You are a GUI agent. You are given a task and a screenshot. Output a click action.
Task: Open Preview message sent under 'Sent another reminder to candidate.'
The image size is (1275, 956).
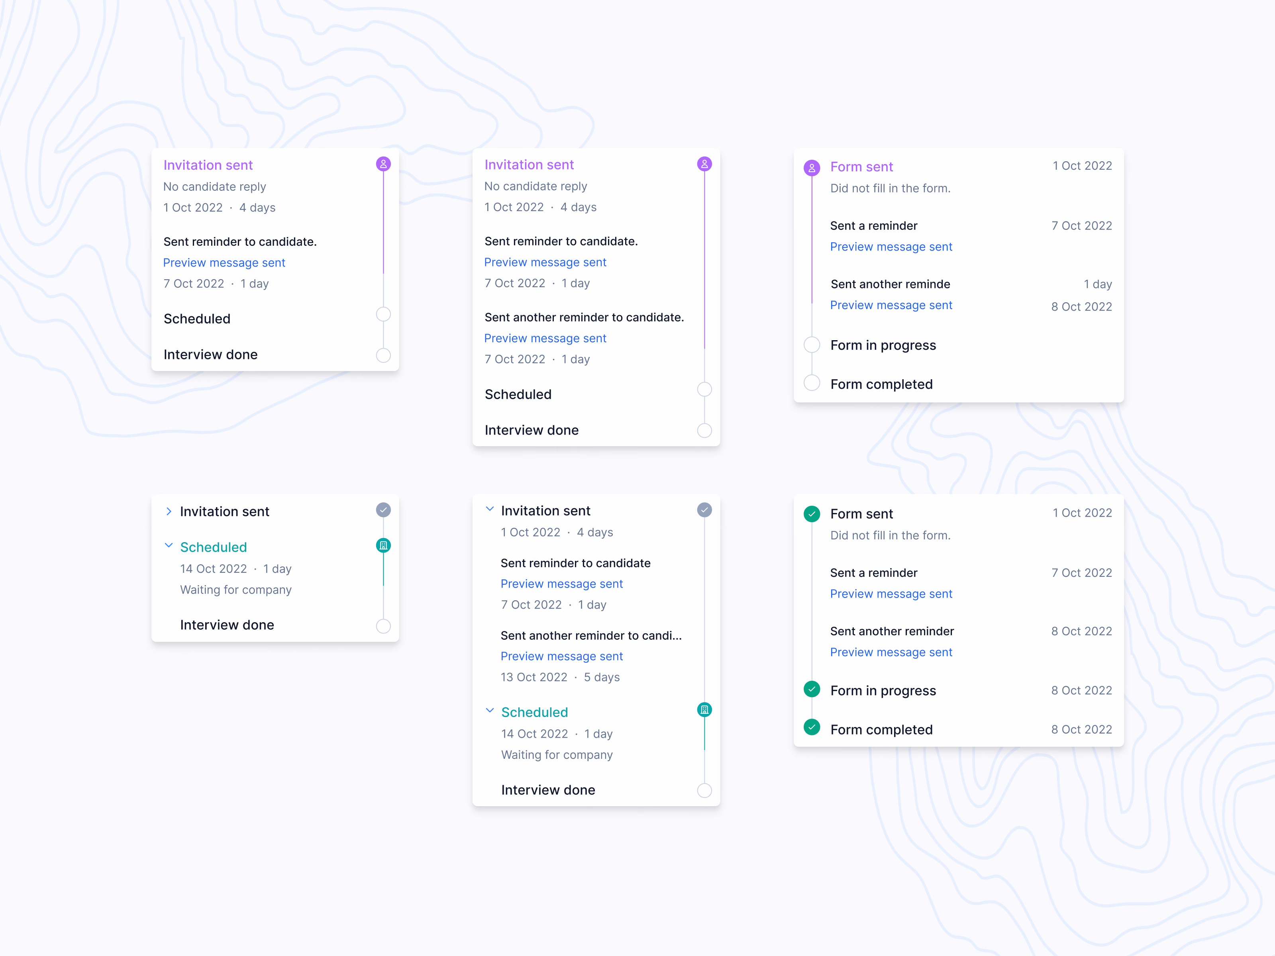(545, 338)
